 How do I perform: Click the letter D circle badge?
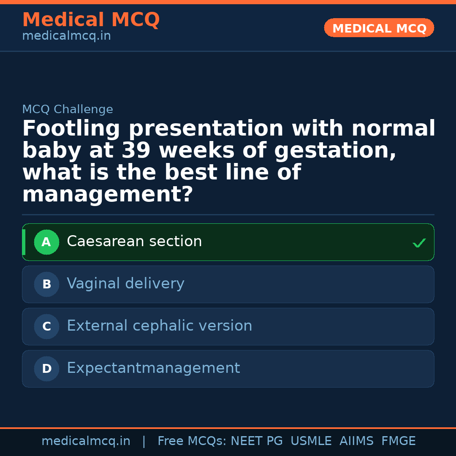click(46, 369)
